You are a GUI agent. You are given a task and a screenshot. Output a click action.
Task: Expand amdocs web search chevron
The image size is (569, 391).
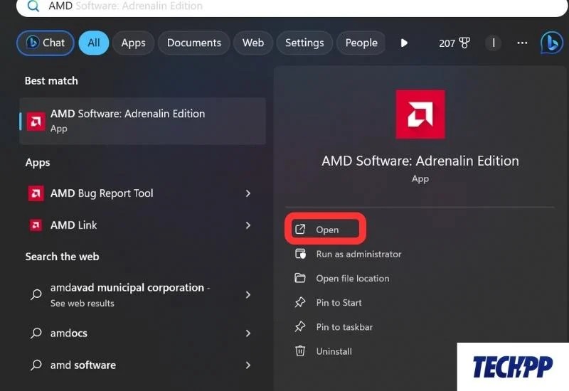[x=248, y=333]
